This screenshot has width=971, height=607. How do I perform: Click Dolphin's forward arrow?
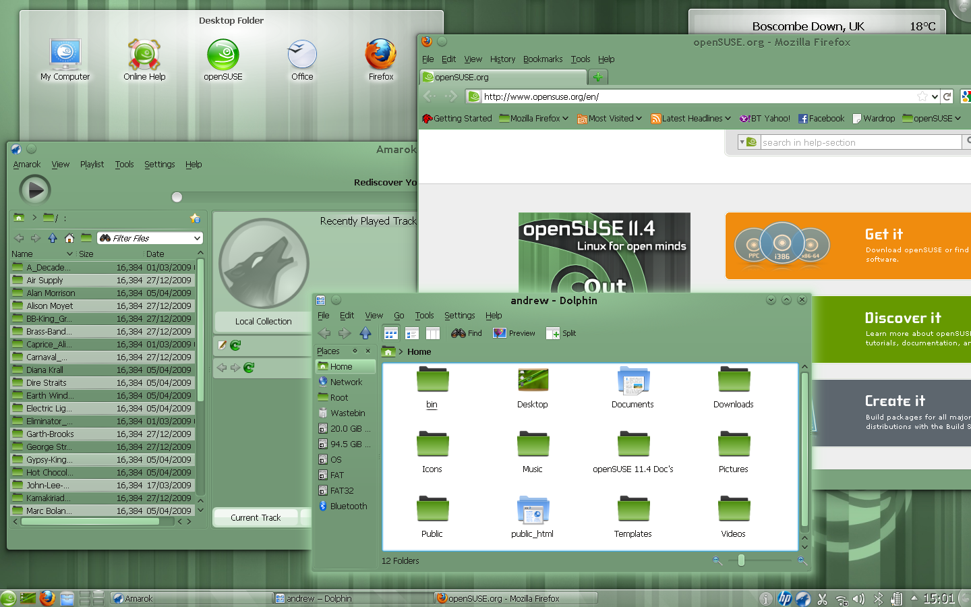click(x=345, y=333)
